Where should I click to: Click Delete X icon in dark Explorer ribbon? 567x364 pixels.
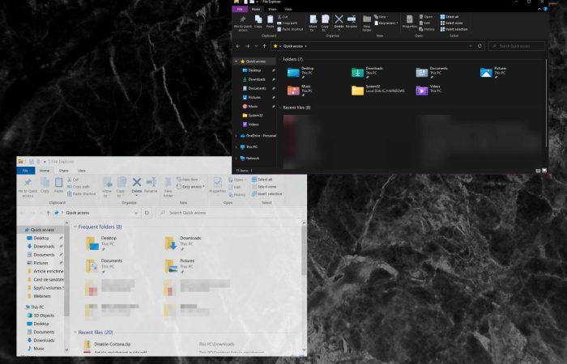pyautogui.click(x=339, y=21)
